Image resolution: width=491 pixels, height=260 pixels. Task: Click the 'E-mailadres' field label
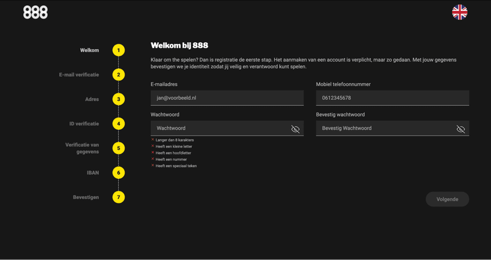pos(164,84)
